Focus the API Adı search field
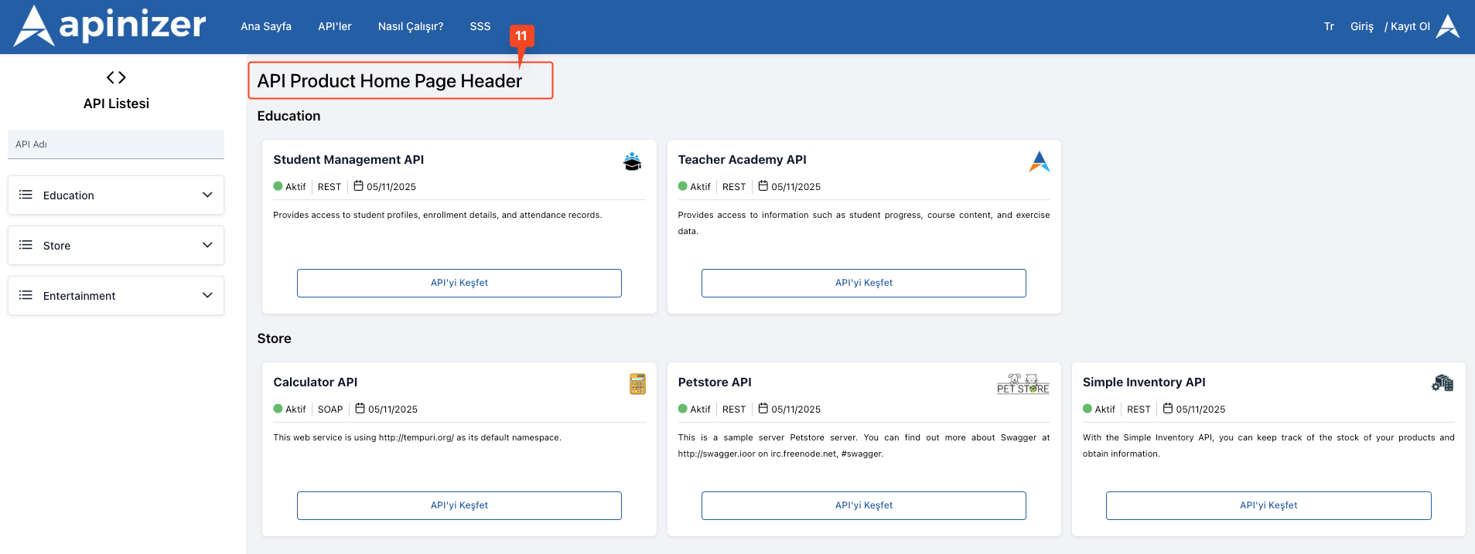Screen dimensions: 1475x554 [116, 144]
